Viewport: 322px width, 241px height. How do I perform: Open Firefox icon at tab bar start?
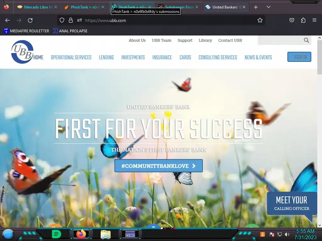coord(6,7)
